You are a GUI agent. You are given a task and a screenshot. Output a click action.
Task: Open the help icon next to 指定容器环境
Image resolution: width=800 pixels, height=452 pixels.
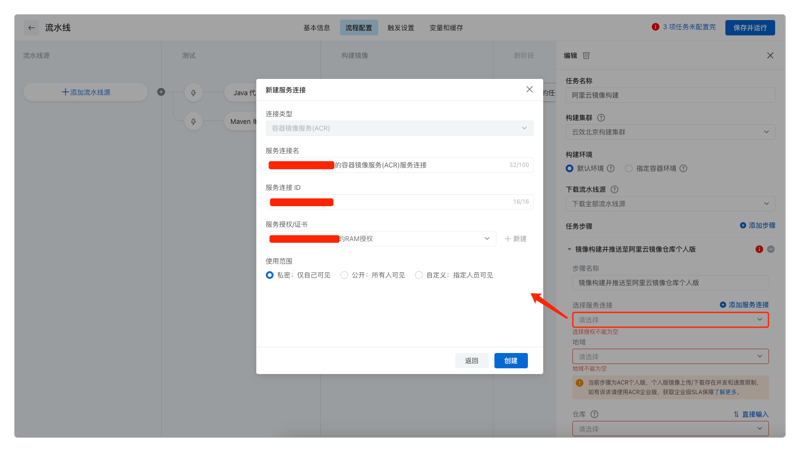coord(683,168)
